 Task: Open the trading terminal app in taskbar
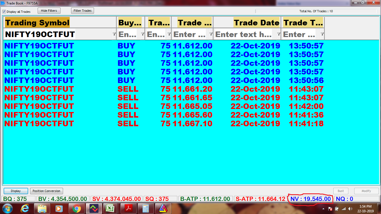[94, 208]
